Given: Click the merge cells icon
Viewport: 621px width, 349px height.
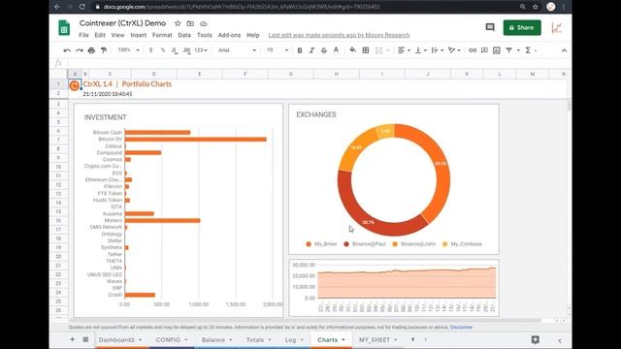Looking at the screenshot, I should 379,50.
